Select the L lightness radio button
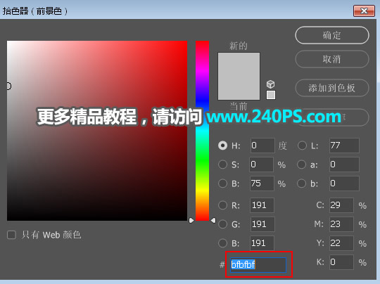Screen dimensions: 380x284 click(302, 146)
